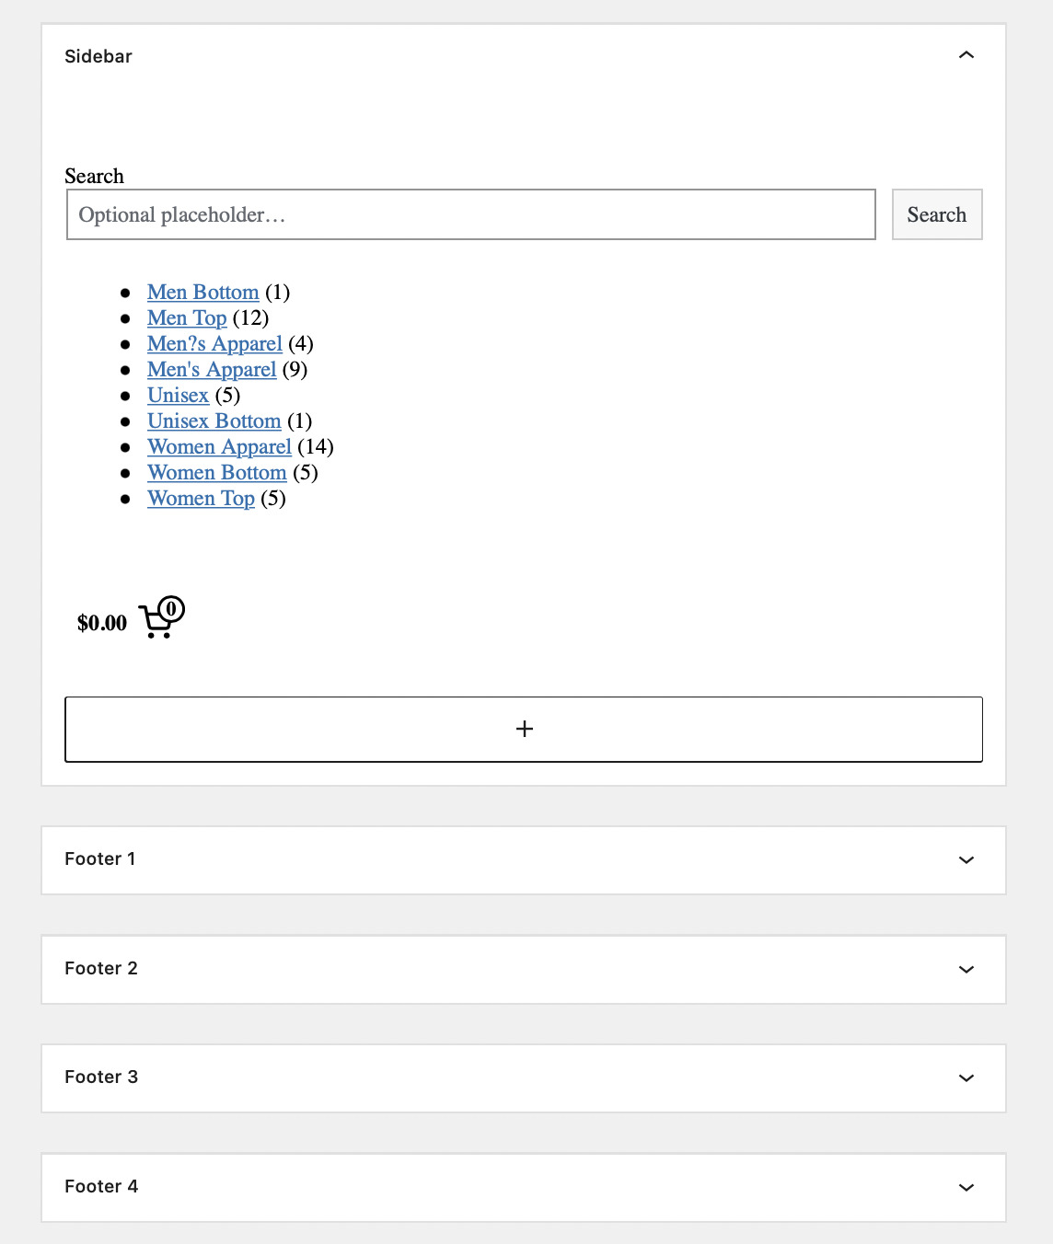
Task: Expand the Footer 2 panel
Action: (x=524, y=969)
